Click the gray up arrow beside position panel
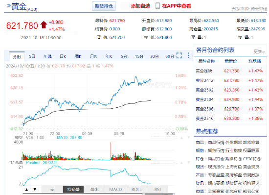The image size is (269, 195). [181, 163]
